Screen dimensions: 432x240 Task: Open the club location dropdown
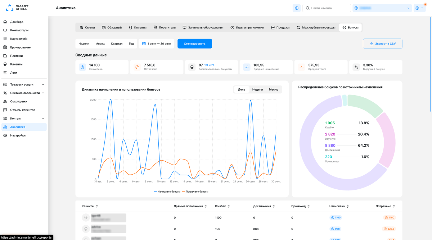[382, 8]
